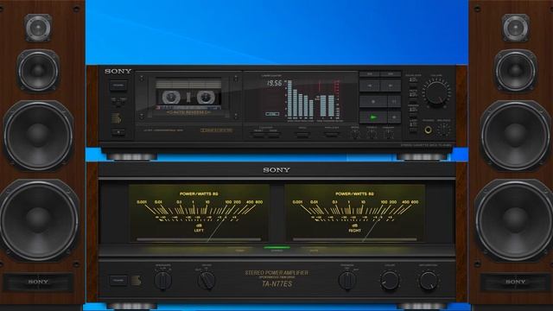Click the small knob right of headphone jack

click(x=443, y=130)
